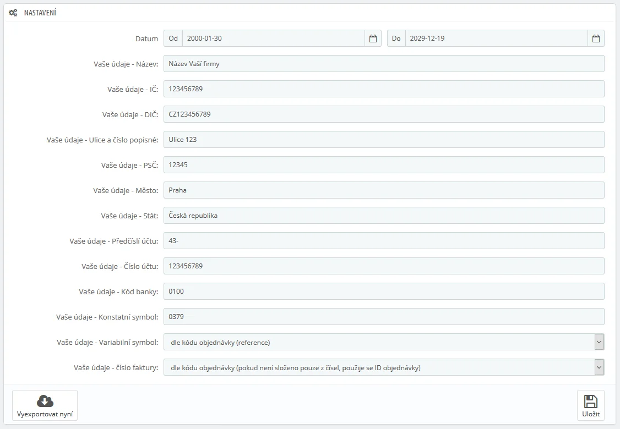Viewport: 620px width, 429px height.
Task: Edit the DIČ field containing CZ123456789
Action: point(384,114)
